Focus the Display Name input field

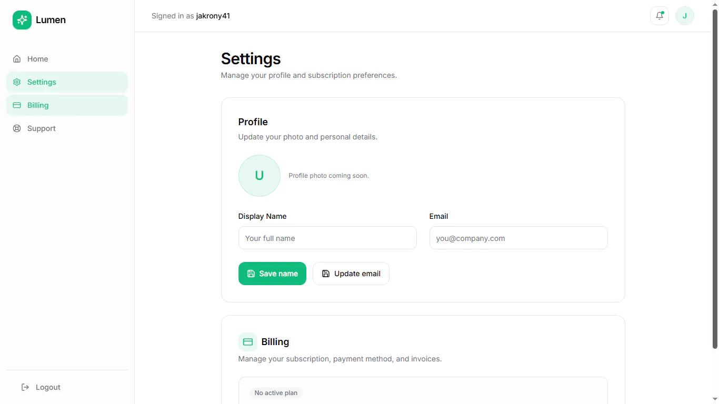(x=327, y=238)
